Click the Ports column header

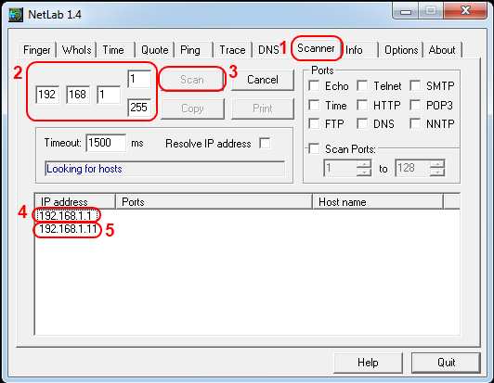click(214, 202)
